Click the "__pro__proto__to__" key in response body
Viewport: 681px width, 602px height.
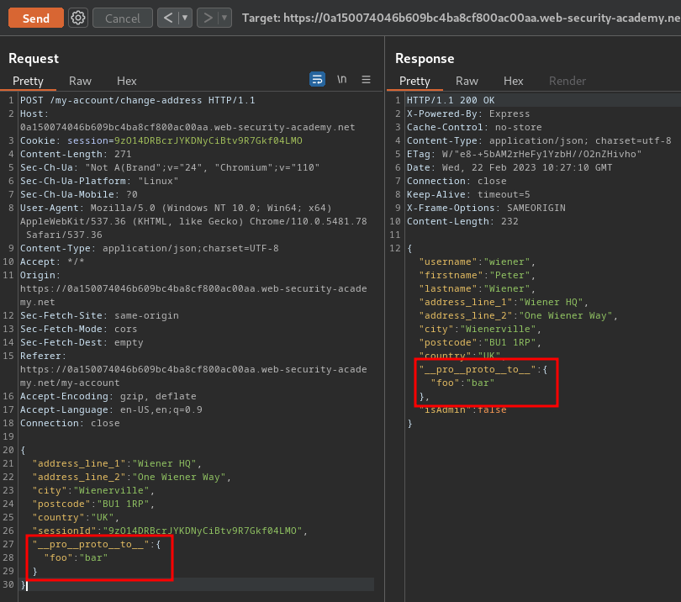pos(478,370)
